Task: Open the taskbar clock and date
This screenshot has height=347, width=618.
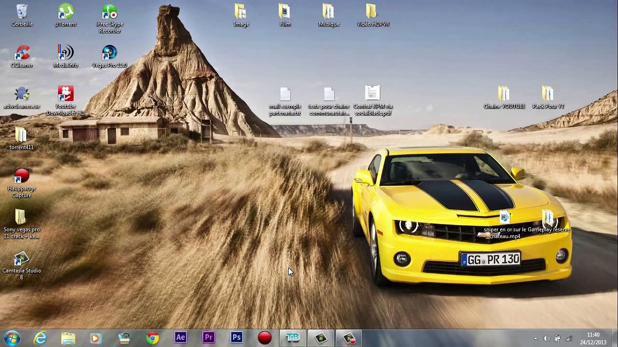Action: click(593, 338)
